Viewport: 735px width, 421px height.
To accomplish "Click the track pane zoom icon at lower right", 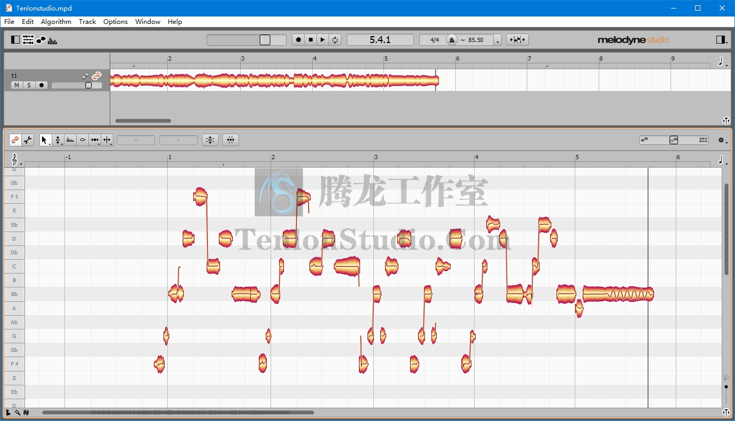I will coord(726,121).
